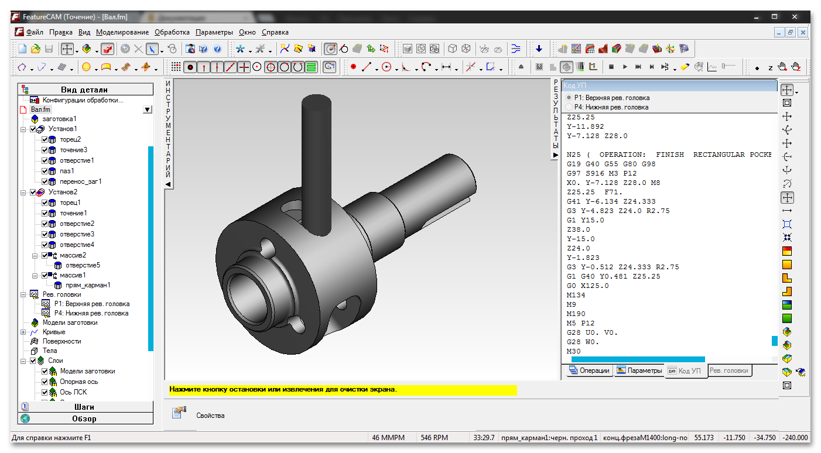The image size is (821, 453).
Task: Click the red point creation tool
Action: (353, 67)
